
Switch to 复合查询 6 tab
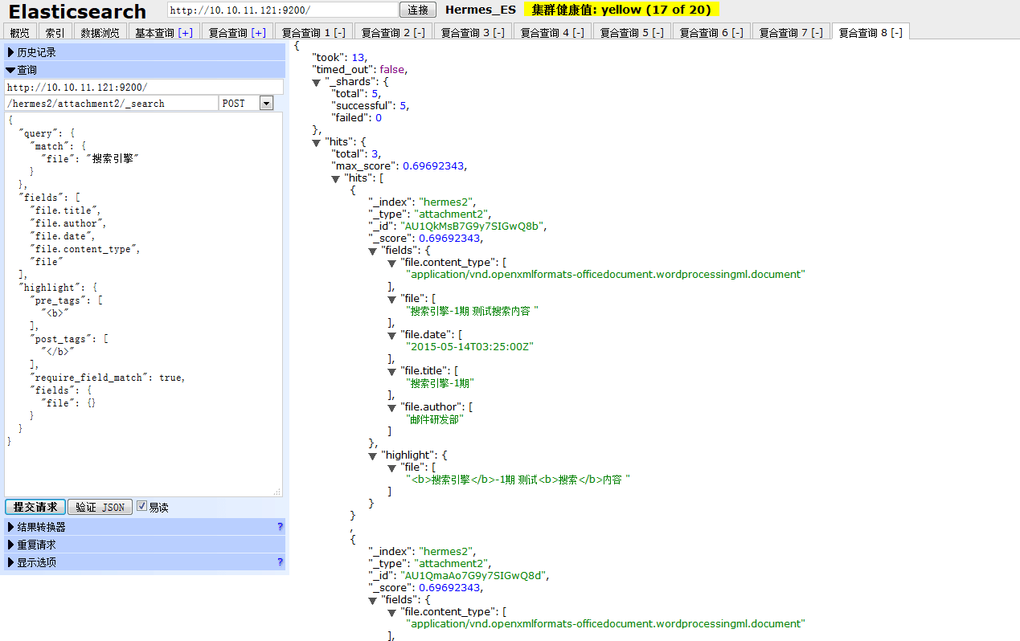[x=712, y=32]
